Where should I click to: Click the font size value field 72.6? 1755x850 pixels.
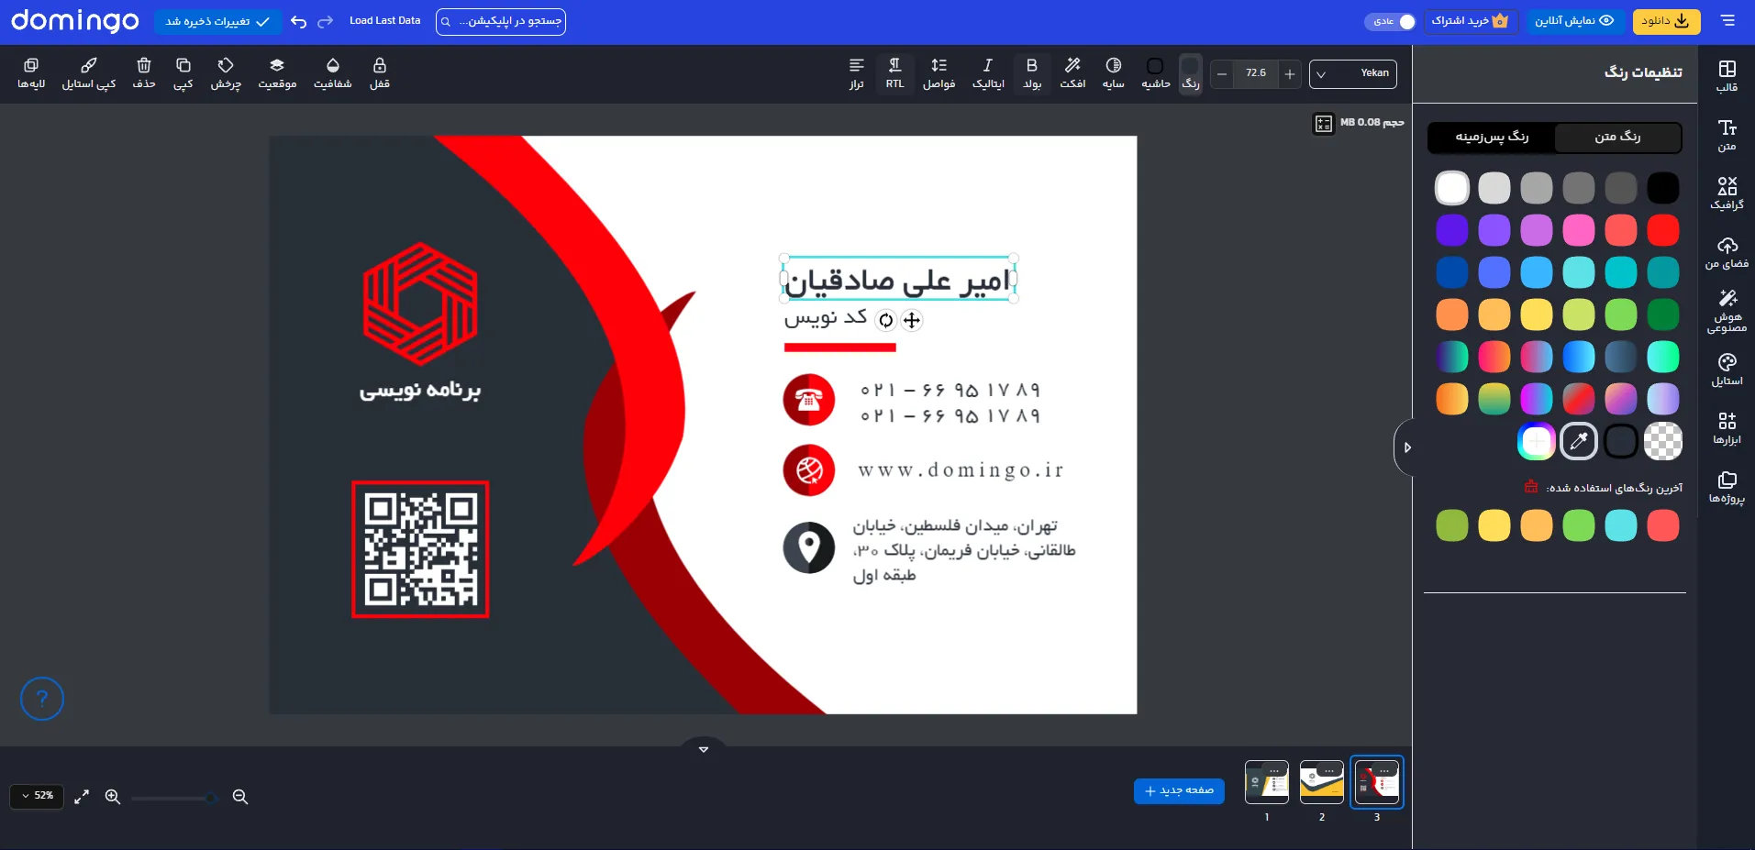(1256, 73)
